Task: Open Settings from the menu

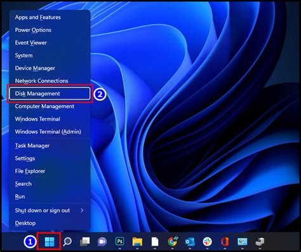Action: pos(50,158)
